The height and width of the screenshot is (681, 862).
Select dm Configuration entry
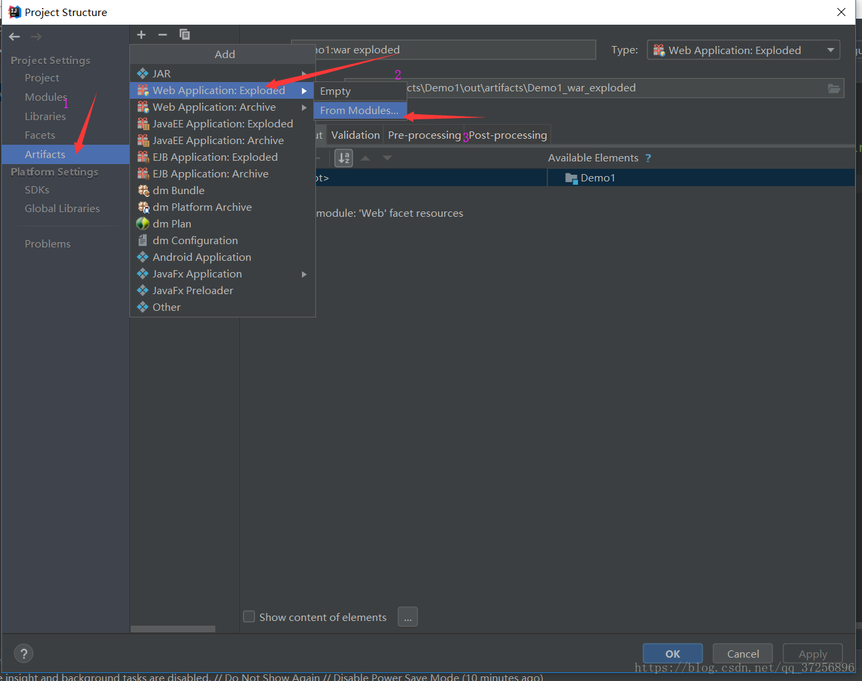click(222, 240)
